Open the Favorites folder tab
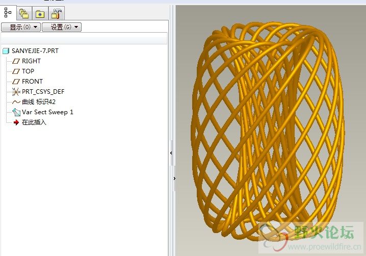 [40, 14]
